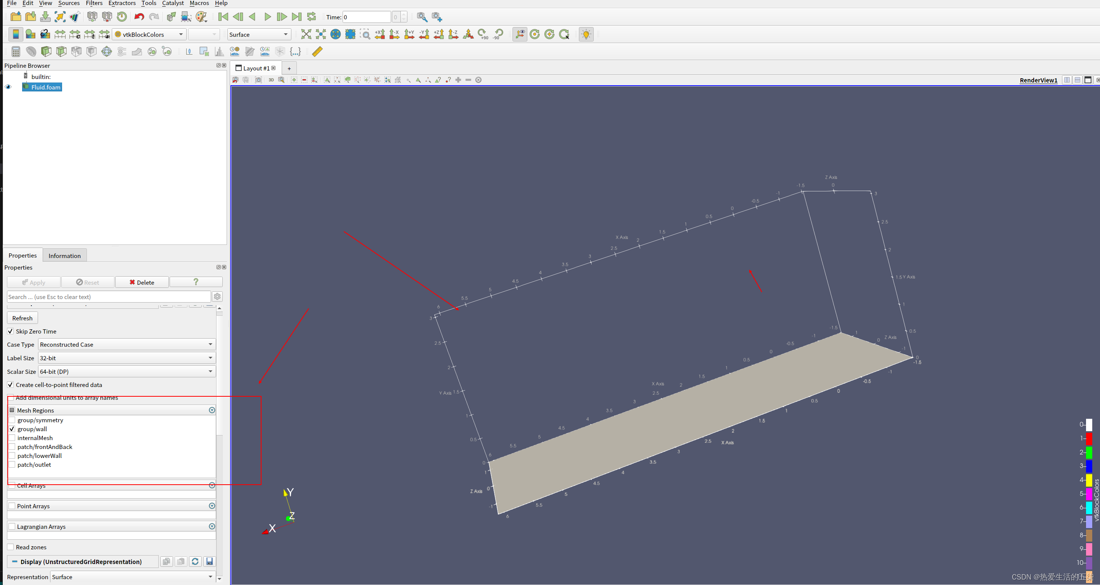Set view direction to +X icon
The height and width of the screenshot is (585, 1100).
coord(379,34)
